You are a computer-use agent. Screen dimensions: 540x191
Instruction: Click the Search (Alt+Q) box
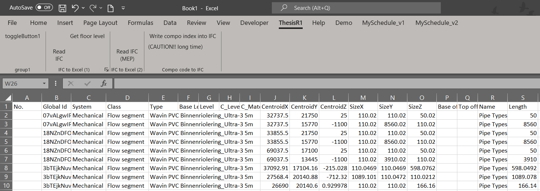coord(356,8)
